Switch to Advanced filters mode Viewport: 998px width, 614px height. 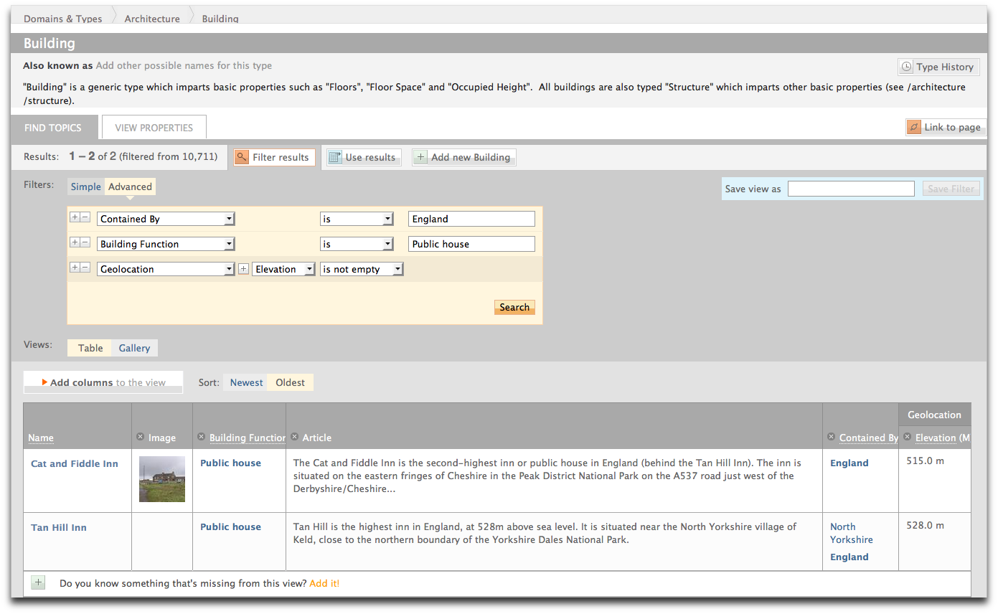coord(130,186)
